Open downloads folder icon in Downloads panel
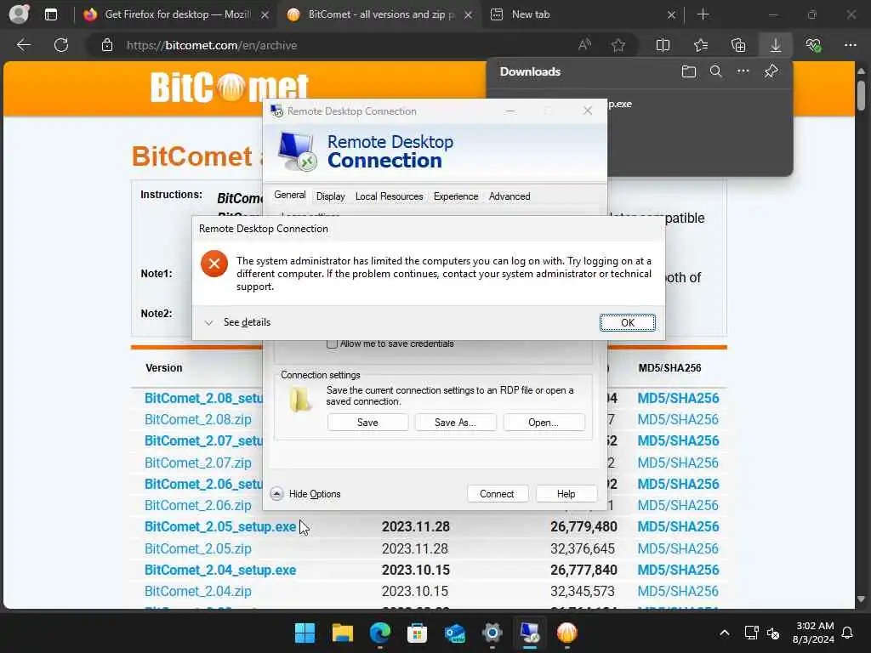The image size is (871, 653). (x=689, y=71)
